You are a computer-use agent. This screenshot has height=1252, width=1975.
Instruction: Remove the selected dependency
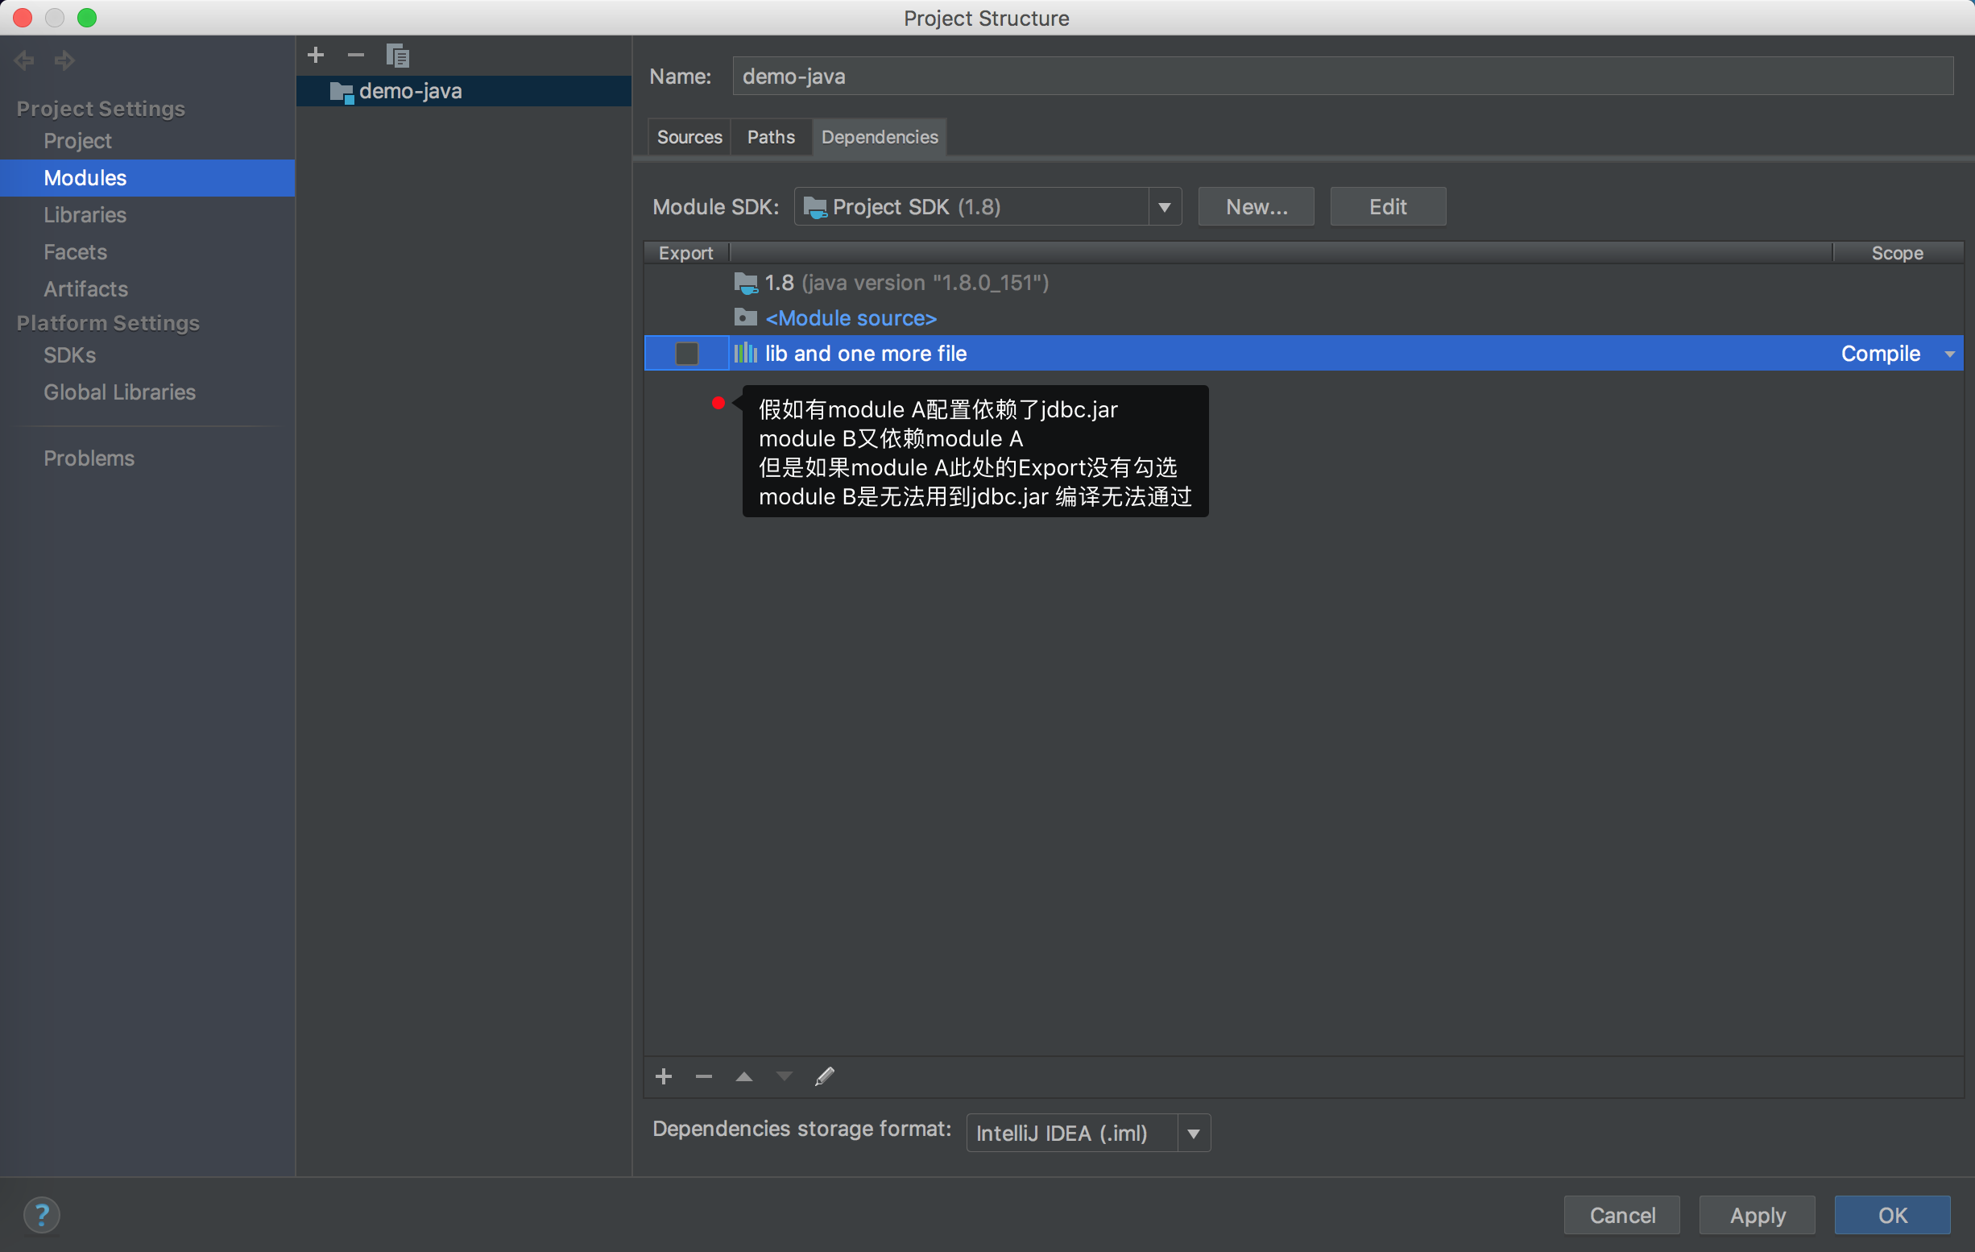(704, 1076)
